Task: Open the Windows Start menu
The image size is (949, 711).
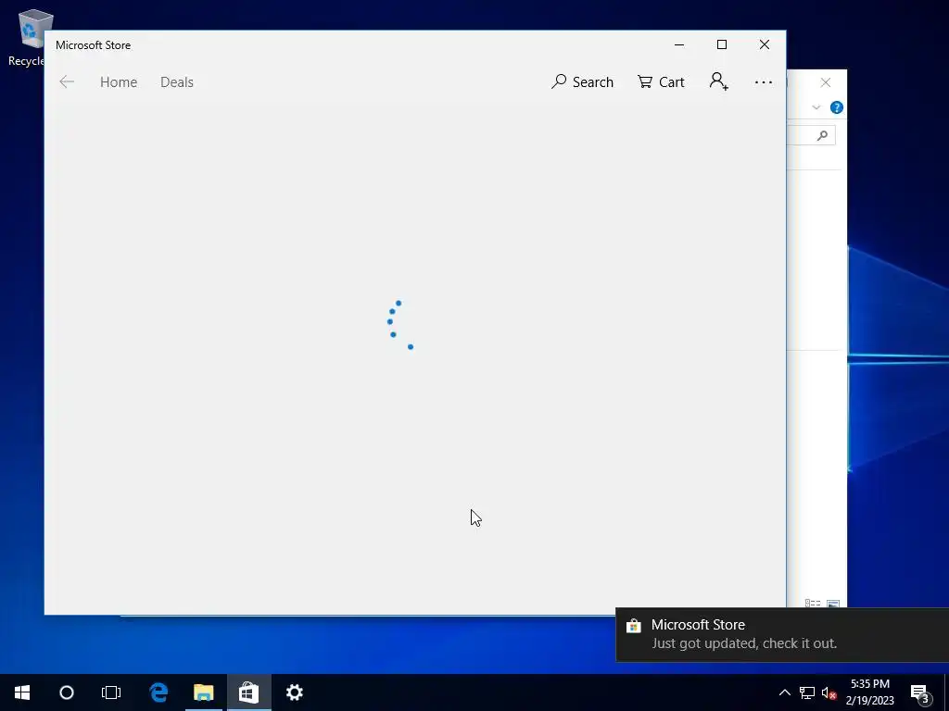Action: coord(22,692)
